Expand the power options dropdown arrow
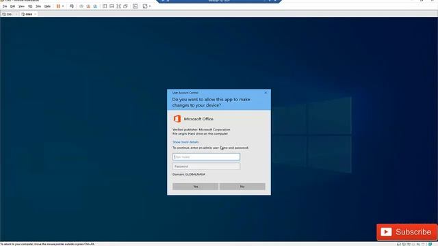438x246 pixels. (x=63, y=6)
